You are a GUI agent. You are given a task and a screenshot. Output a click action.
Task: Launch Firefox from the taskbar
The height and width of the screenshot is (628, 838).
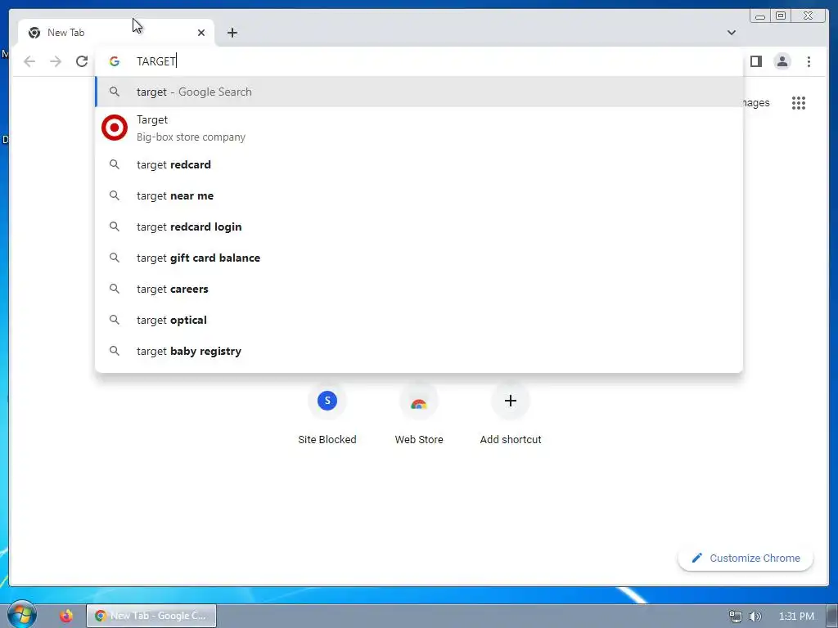[x=66, y=616]
